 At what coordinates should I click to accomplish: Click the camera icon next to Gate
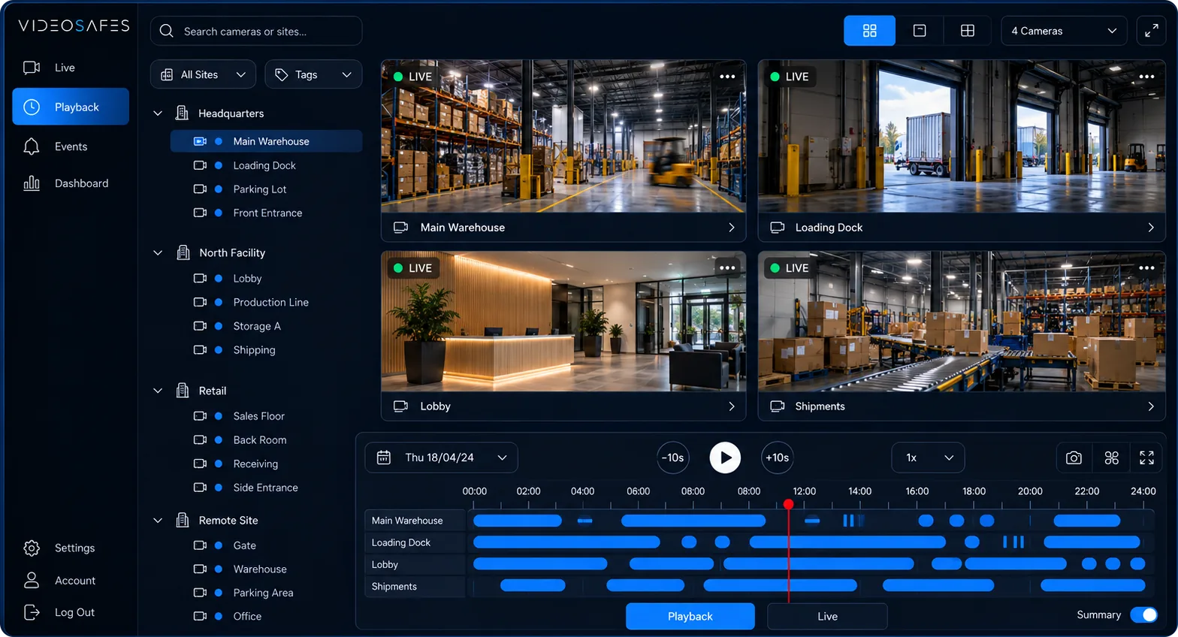click(x=200, y=545)
